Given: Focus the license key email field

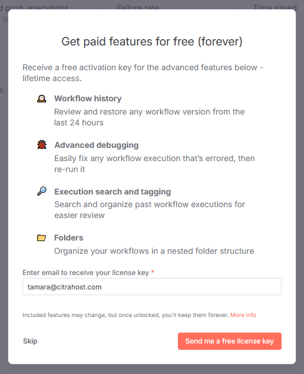Looking at the screenshot, I should point(152,287).
